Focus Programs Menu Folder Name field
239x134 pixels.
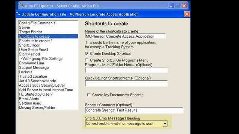126,70
